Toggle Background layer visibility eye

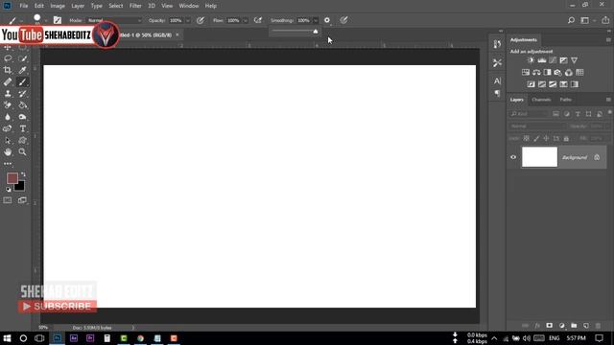513,157
